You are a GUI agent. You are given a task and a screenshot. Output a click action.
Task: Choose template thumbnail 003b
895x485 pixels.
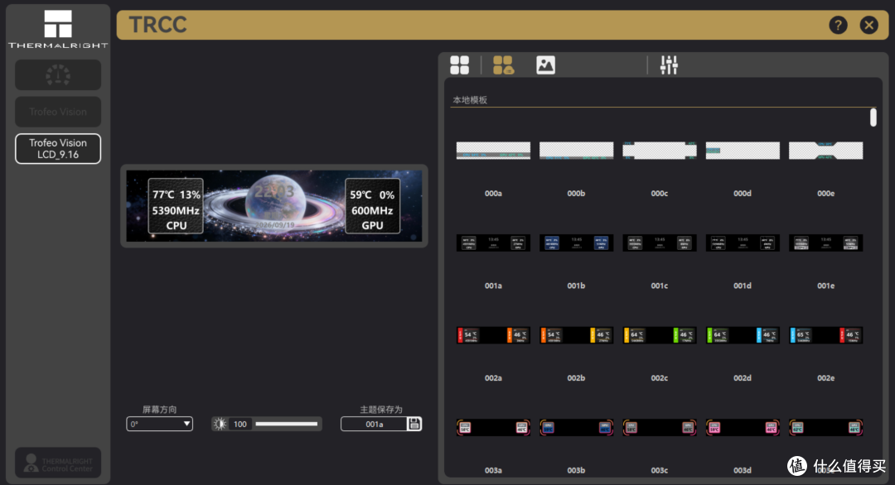[577, 427]
